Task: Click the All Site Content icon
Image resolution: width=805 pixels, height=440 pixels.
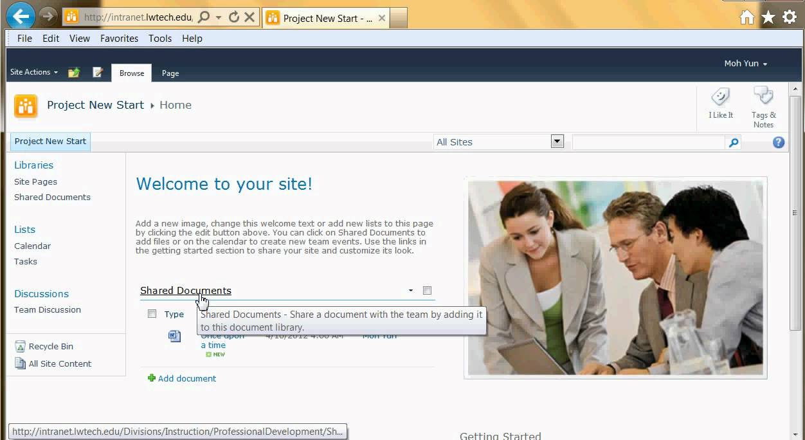Action: click(20, 363)
